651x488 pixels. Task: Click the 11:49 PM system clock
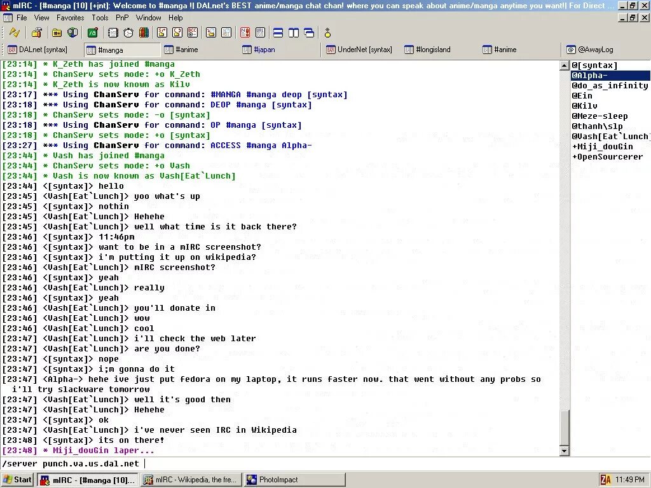click(630, 480)
